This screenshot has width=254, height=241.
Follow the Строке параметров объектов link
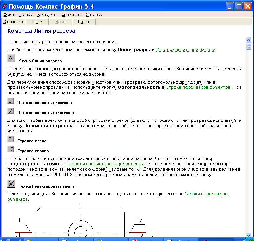pos(198,87)
